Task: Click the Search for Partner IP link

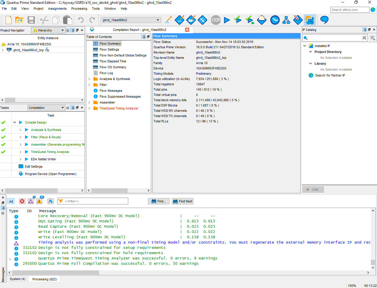Action: (330, 75)
